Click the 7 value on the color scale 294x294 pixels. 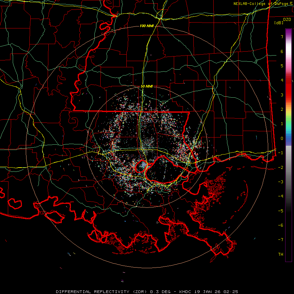pos(282,37)
